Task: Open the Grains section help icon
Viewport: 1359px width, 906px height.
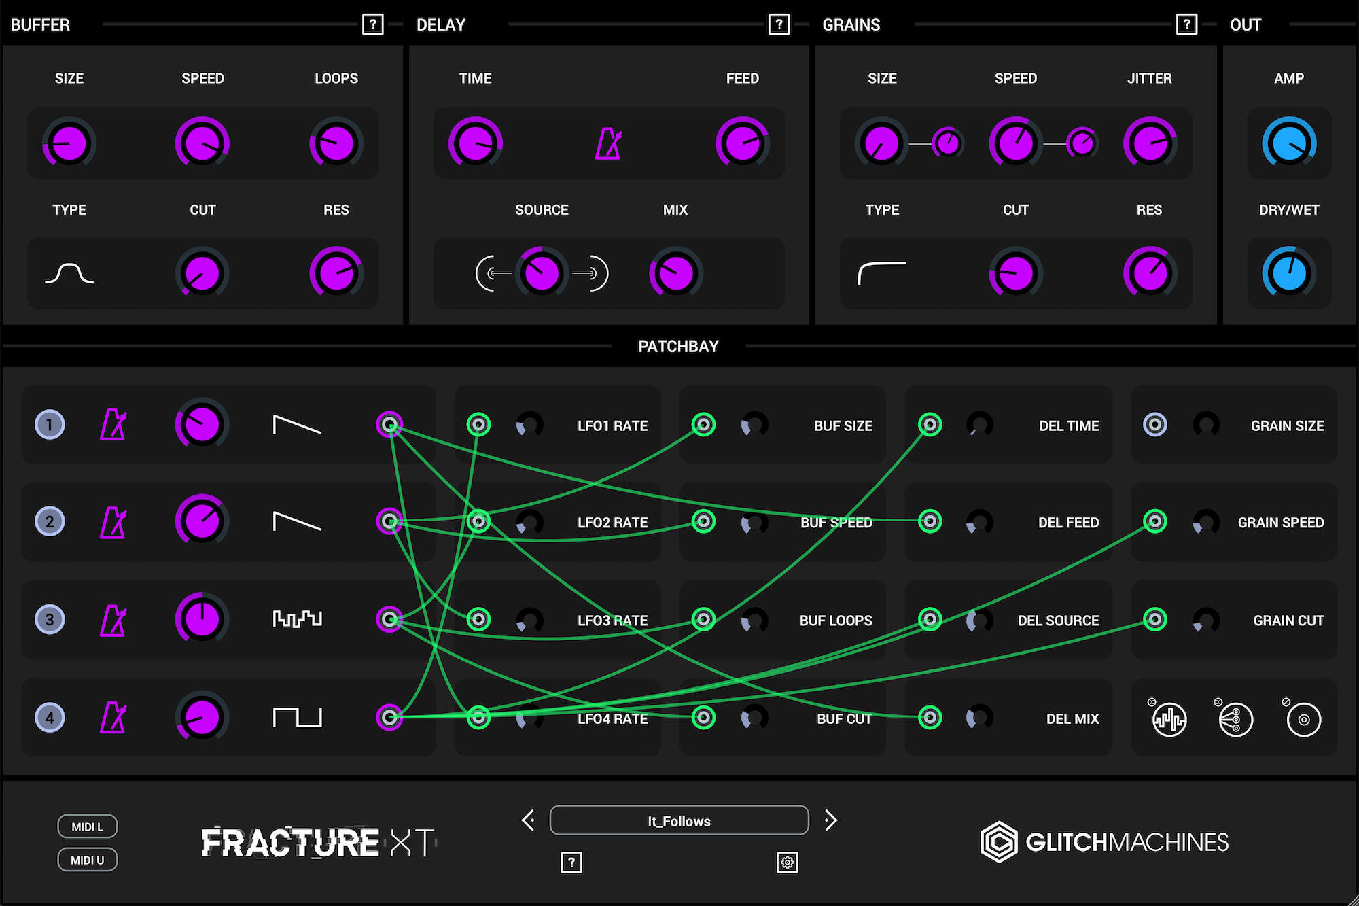Action: tap(1186, 24)
